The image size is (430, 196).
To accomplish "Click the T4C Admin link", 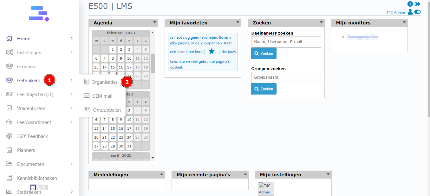I will (395, 13).
